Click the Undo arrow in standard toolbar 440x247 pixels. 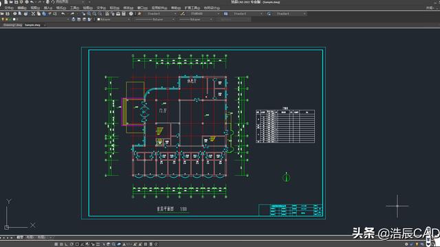click(63, 14)
